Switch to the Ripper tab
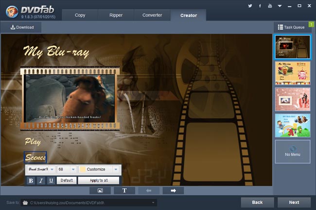 tap(116, 15)
